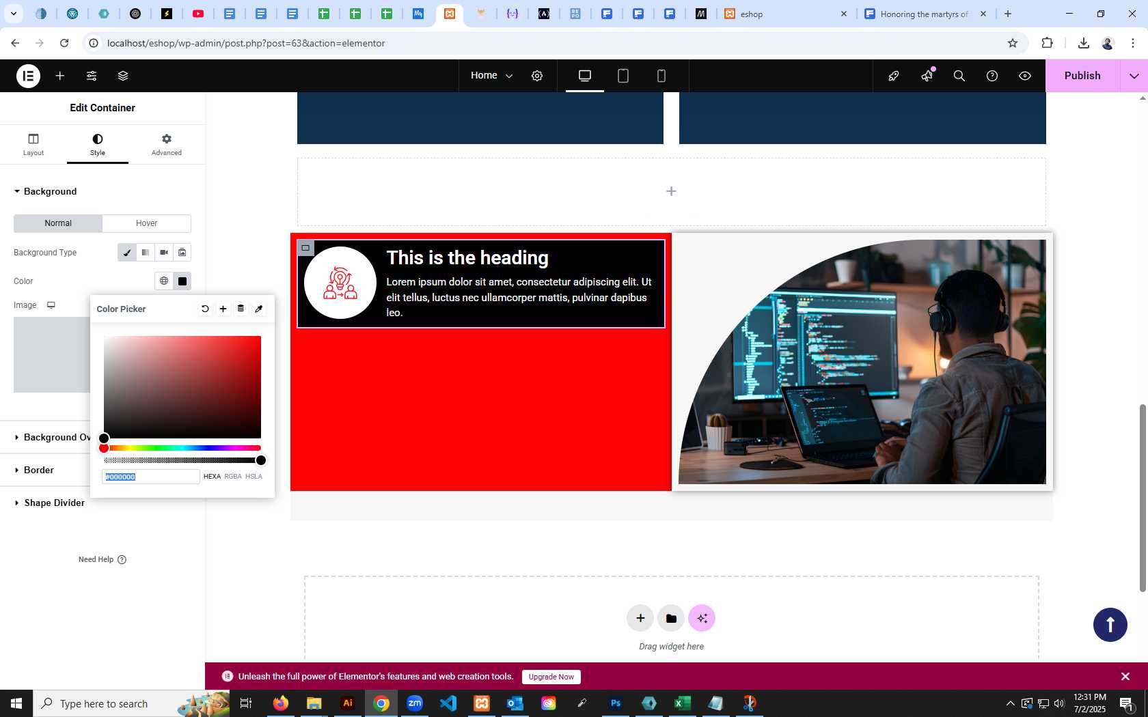The image size is (1148, 717).
Task: Choose Slideshow background type
Action: 182,253
